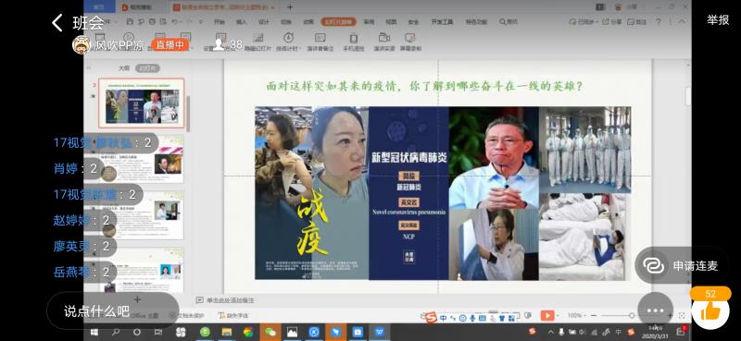Open the WPS help question mark
Viewport: 741px width, 341px height.
tap(659, 21)
